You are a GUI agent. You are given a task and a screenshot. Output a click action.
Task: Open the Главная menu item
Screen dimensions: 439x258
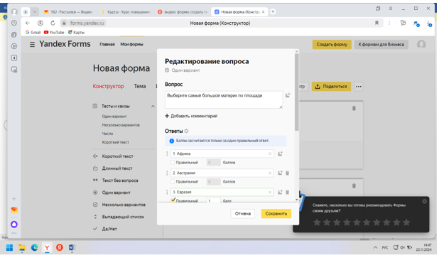click(x=107, y=44)
